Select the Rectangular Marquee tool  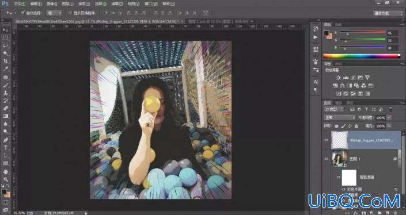coord(5,38)
